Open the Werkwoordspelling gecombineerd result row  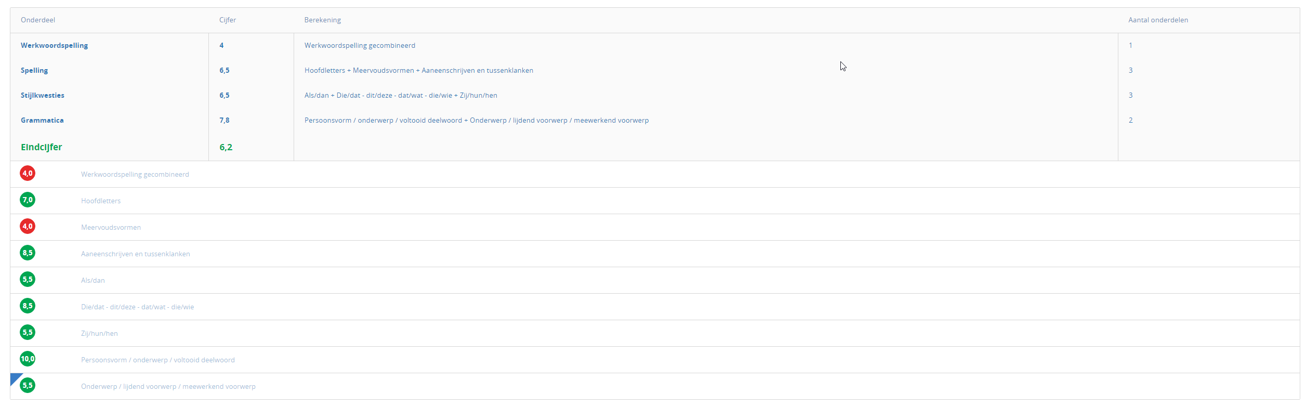(135, 175)
